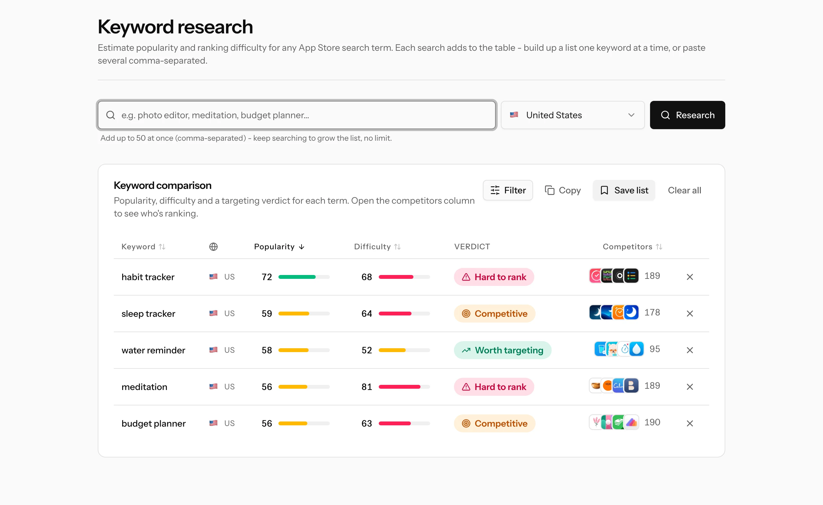Click the keyword search input field

(x=296, y=115)
